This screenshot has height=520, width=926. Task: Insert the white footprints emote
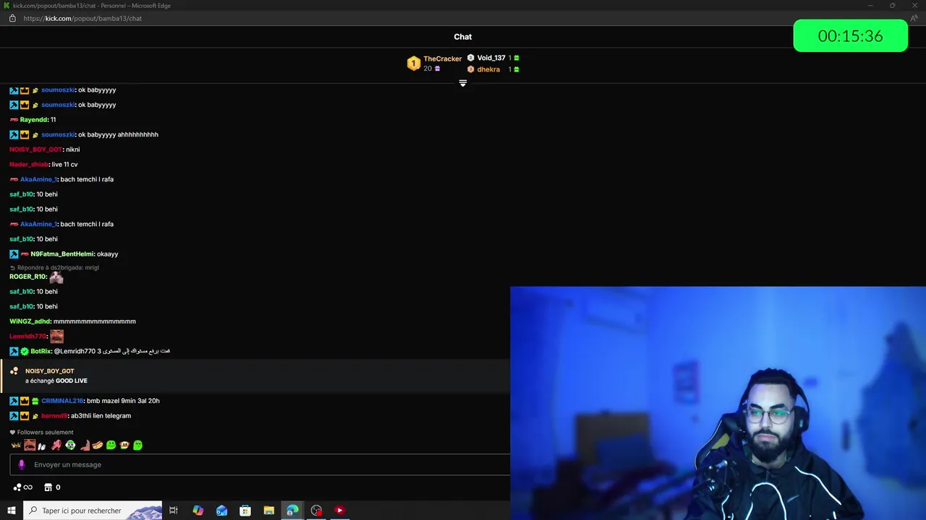coord(43,446)
